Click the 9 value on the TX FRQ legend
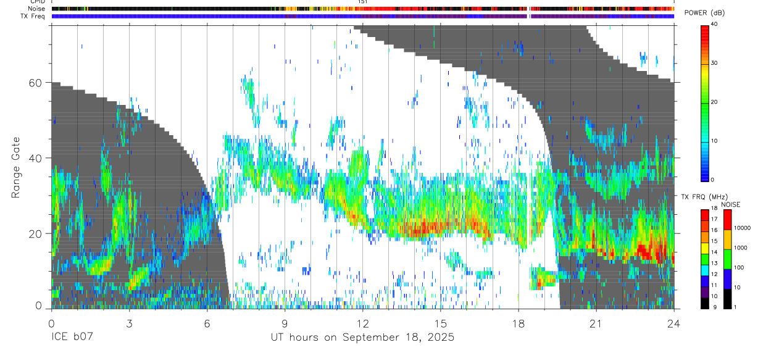The width and height of the screenshot is (758, 350). coord(714,307)
